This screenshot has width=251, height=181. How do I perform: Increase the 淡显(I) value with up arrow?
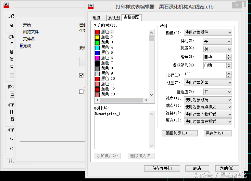229,73
